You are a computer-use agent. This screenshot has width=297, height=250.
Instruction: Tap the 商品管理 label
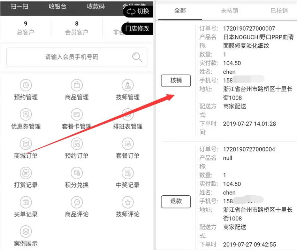pyautogui.click(x=77, y=97)
